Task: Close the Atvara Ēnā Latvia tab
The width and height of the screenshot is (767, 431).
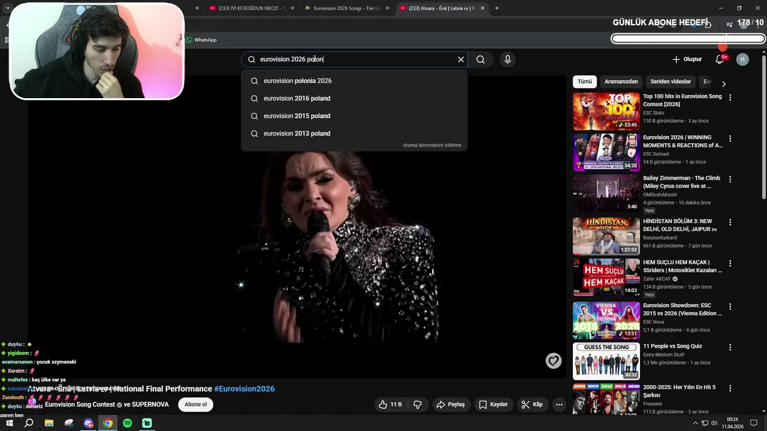Action: coord(482,8)
